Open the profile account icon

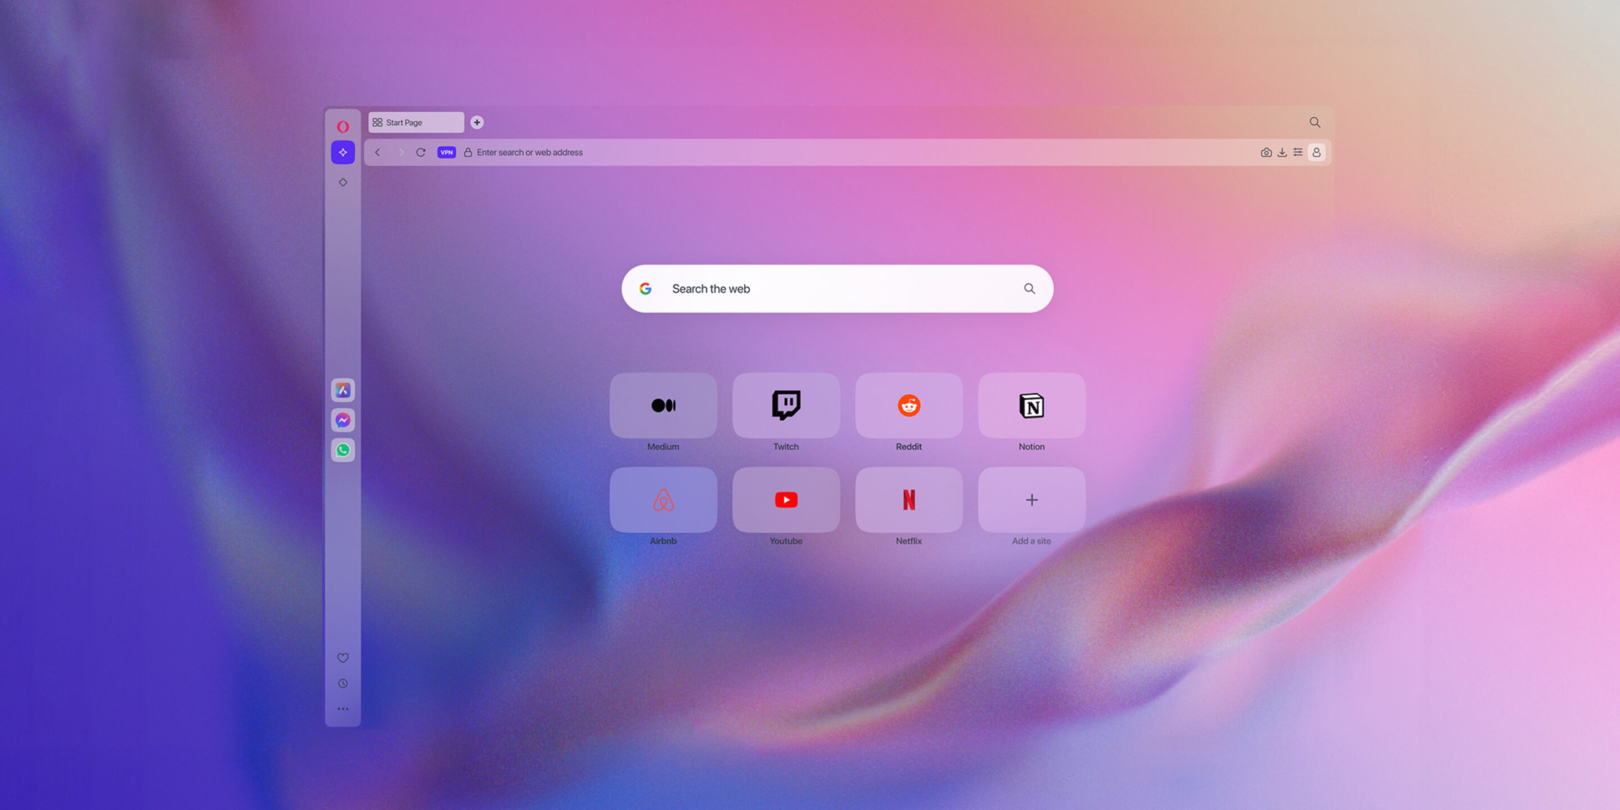click(x=1316, y=153)
